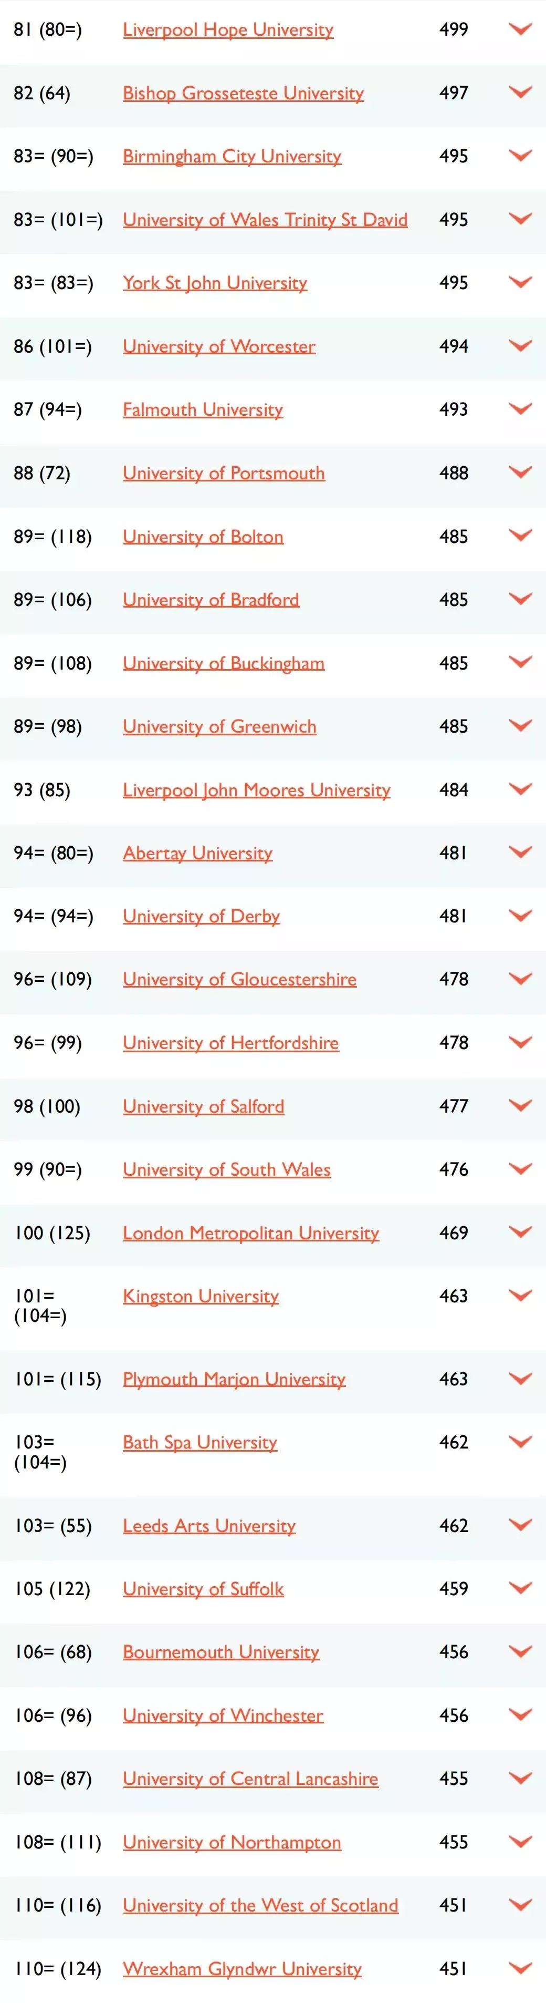Expand the University of Buckingham chevron
The width and height of the screenshot is (546, 2003).
pyautogui.click(x=520, y=662)
